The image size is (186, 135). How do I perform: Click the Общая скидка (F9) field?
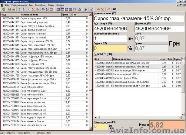[x=100, y=126]
